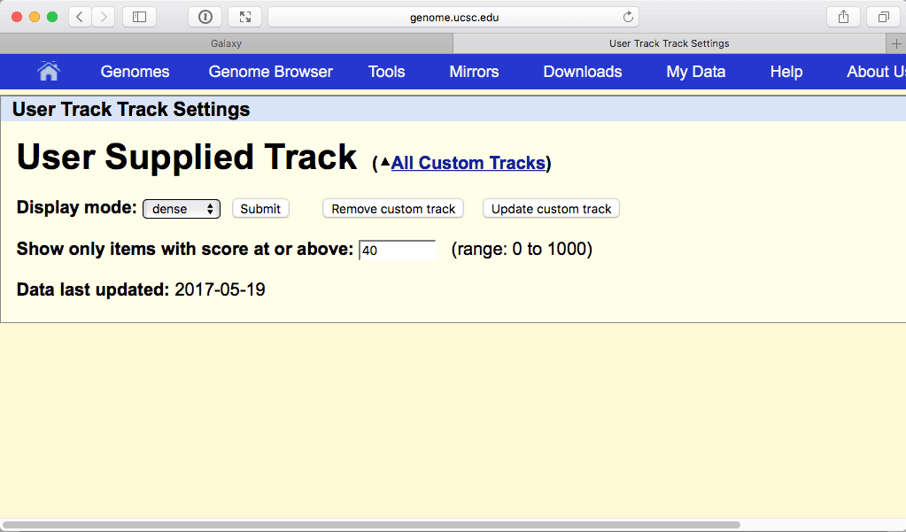Image resolution: width=906 pixels, height=532 pixels.
Task: Open the Display mode dropdown
Action: [x=182, y=209]
